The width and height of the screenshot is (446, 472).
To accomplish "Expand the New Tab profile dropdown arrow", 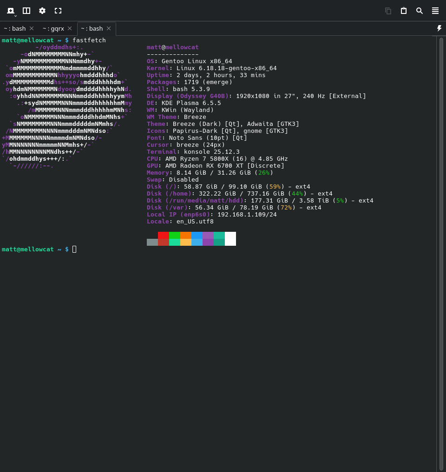I will tap(16, 15).
